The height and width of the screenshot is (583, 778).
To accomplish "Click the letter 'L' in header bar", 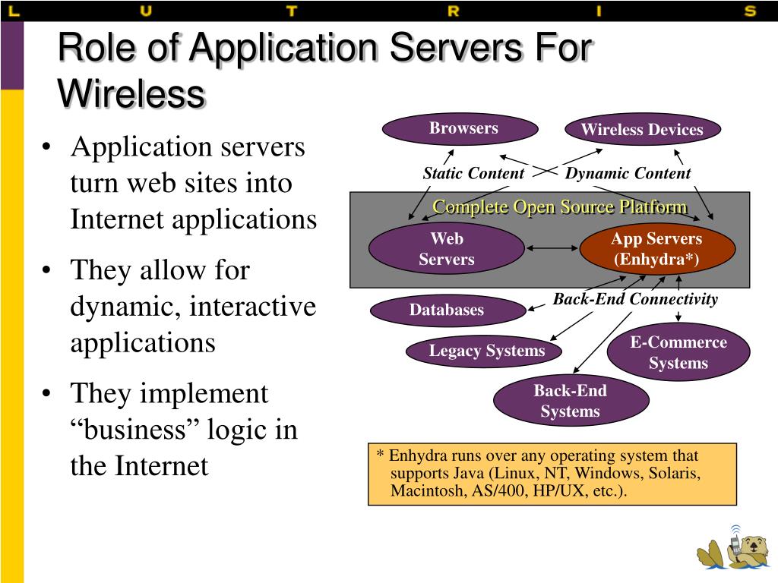I will [x=14, y=11].
